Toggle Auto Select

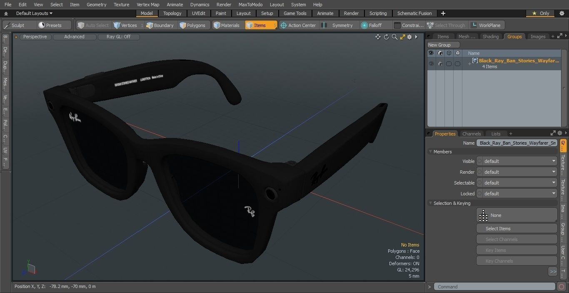tap(93, 25)
